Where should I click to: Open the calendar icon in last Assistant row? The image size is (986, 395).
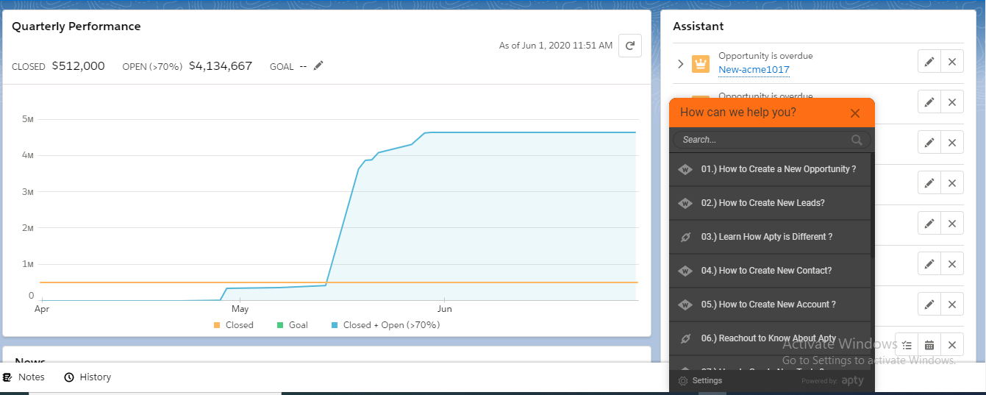pos(929,344)
